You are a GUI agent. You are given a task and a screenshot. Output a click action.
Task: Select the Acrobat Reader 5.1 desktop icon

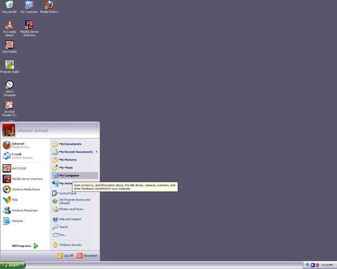coord(9,108)
